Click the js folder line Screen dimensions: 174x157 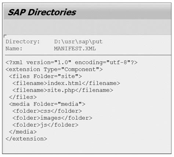46,125
